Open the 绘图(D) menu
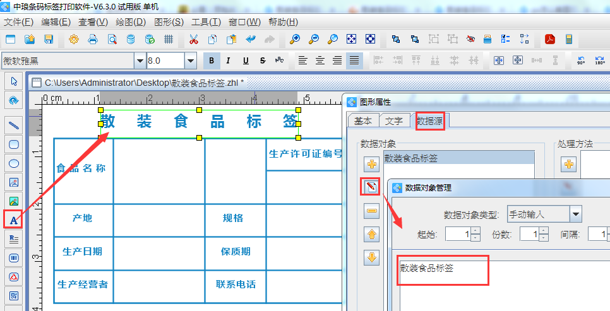The height and width of the screenshot is (311, 610). (x=131, y=22)
